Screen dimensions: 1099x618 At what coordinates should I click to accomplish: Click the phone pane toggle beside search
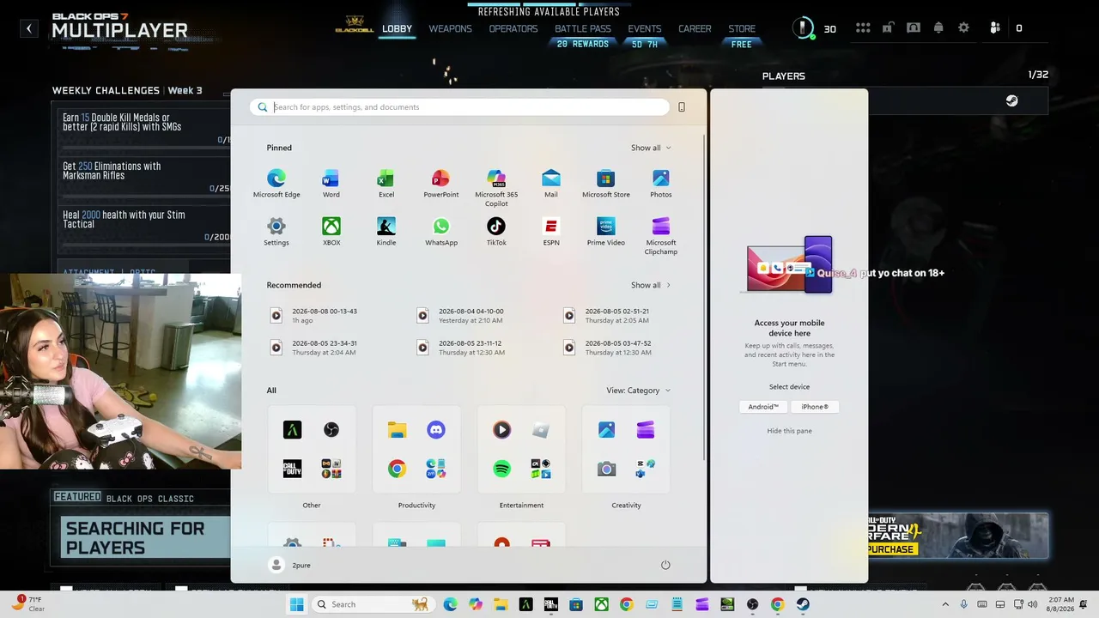pos(682,107)
